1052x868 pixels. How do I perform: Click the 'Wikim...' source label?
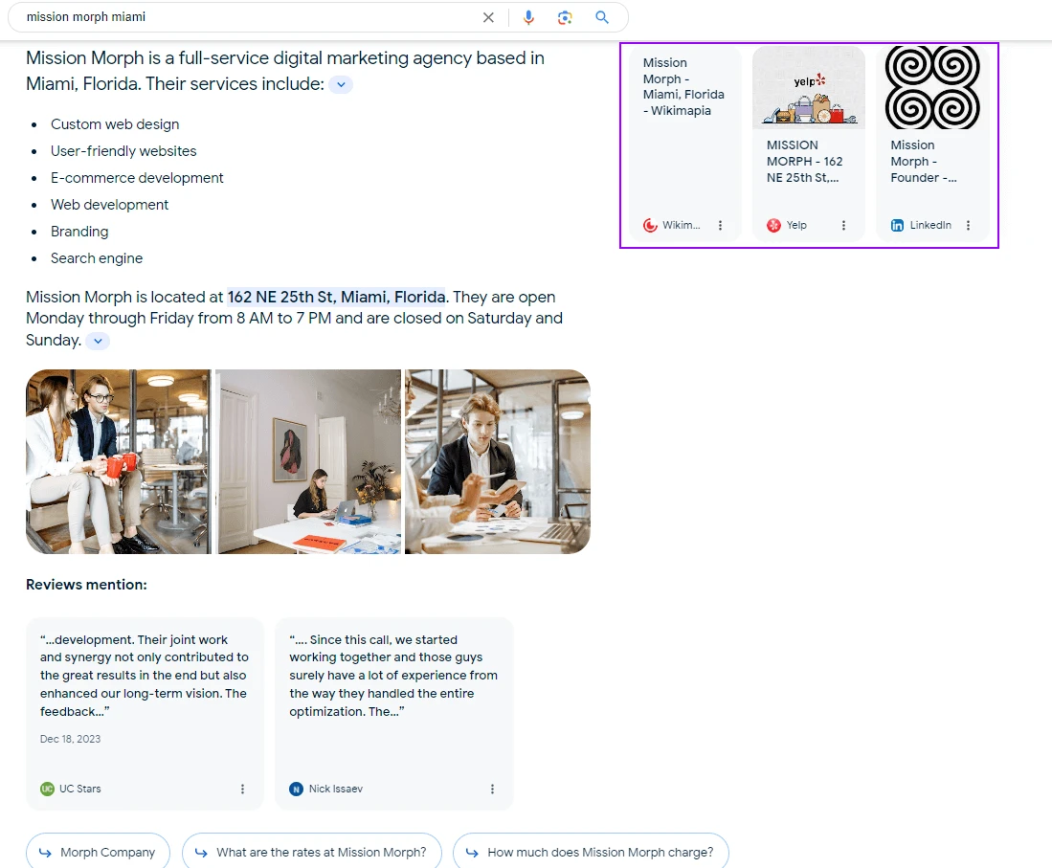tap(681, 226)
